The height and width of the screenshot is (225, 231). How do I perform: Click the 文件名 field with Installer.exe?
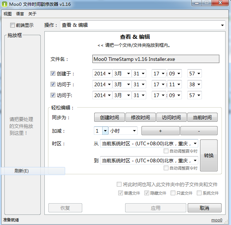point(156,59)
